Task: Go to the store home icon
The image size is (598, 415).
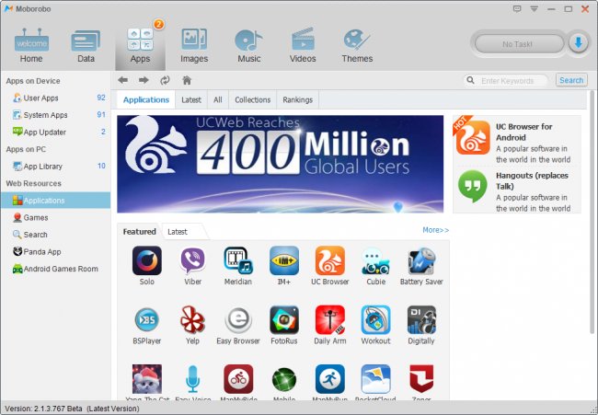Action: click(x=187, y=80)
